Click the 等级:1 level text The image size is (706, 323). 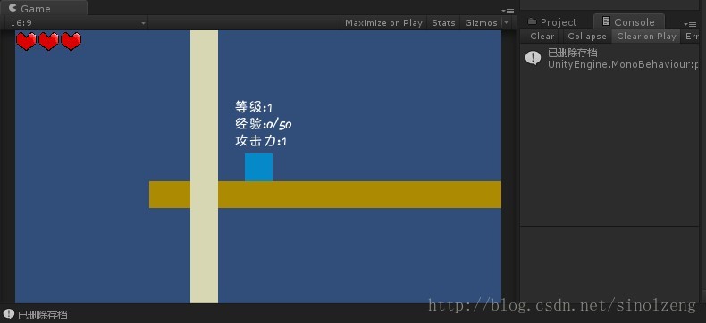pyautogui.click(x=254, y=107)
